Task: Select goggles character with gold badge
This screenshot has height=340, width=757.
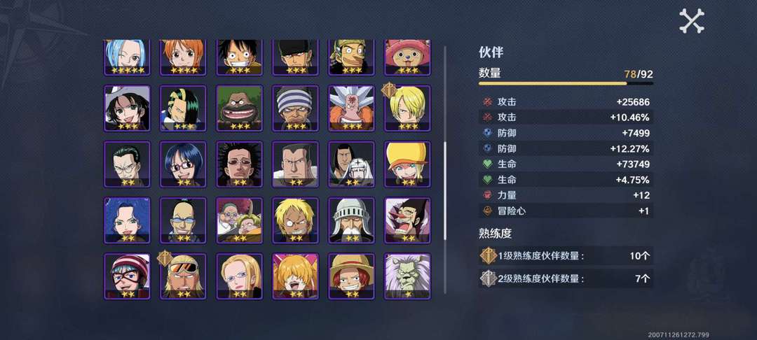Action: coord(183,276)
